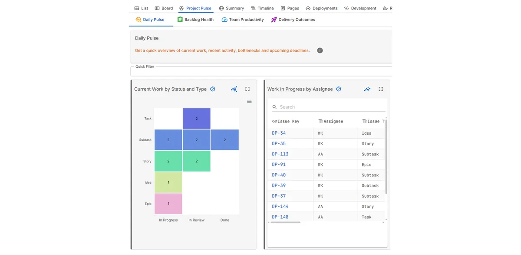Click the Subtask Done heatmap cell
Viewport: 521px width, 255px height.
[x=225, y=140]
